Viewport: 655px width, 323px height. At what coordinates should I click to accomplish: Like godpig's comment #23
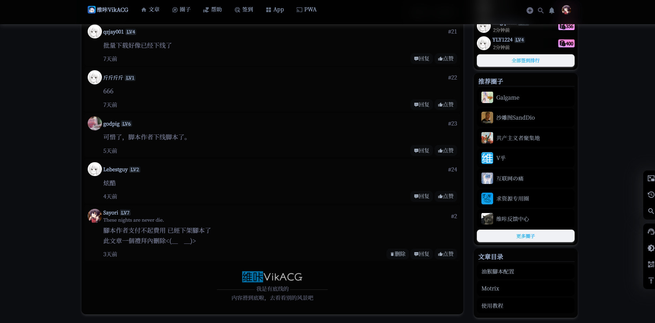coord(446,150)
